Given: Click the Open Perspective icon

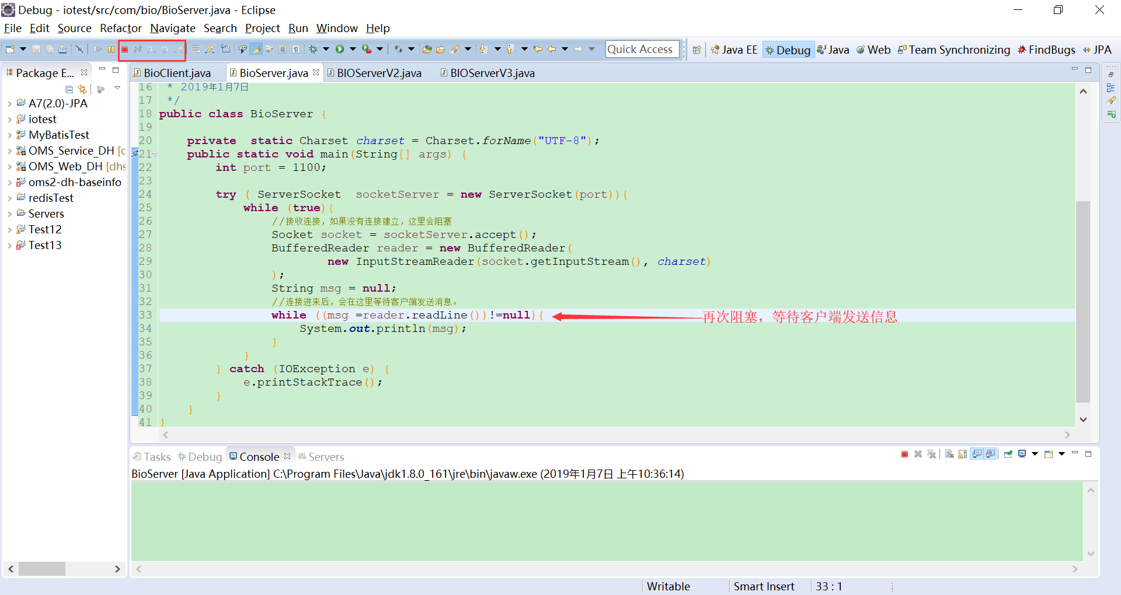Looking at the screenshot, I should coord(697,50).
